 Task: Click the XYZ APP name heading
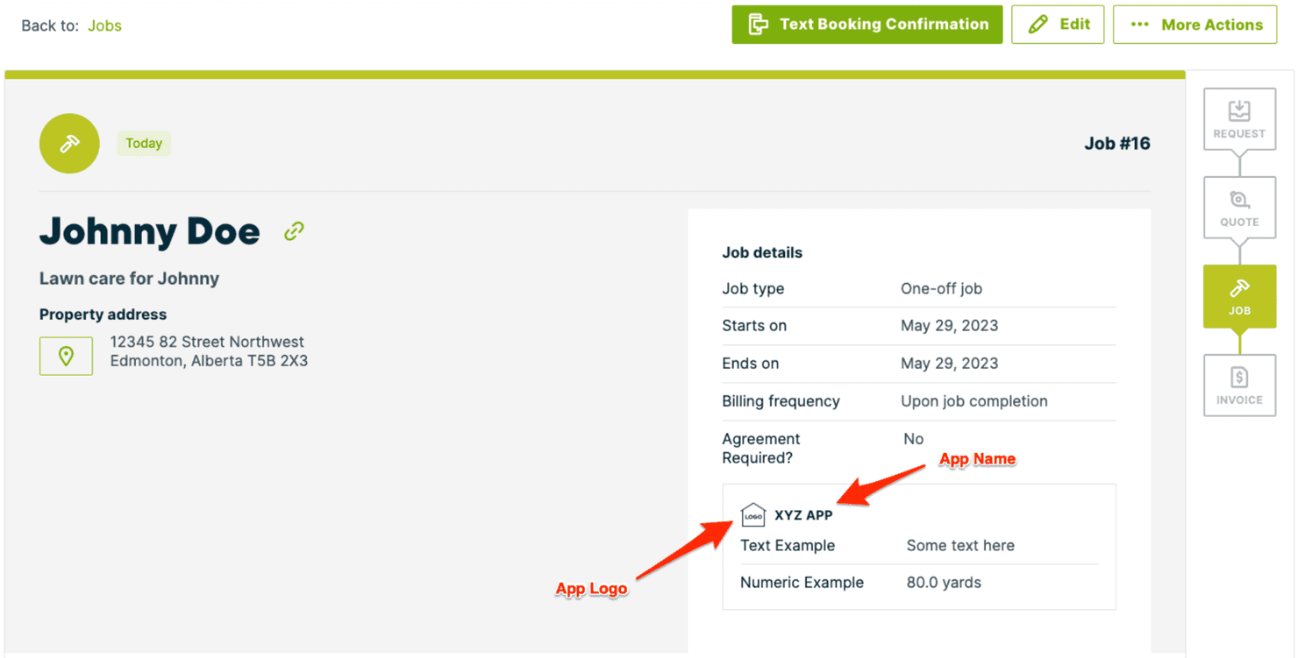[803, 515]
